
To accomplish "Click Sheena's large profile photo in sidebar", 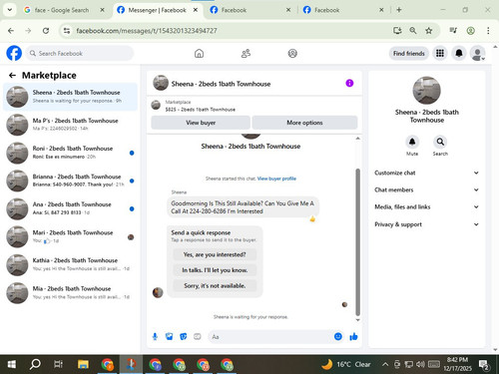I will 426,91.
